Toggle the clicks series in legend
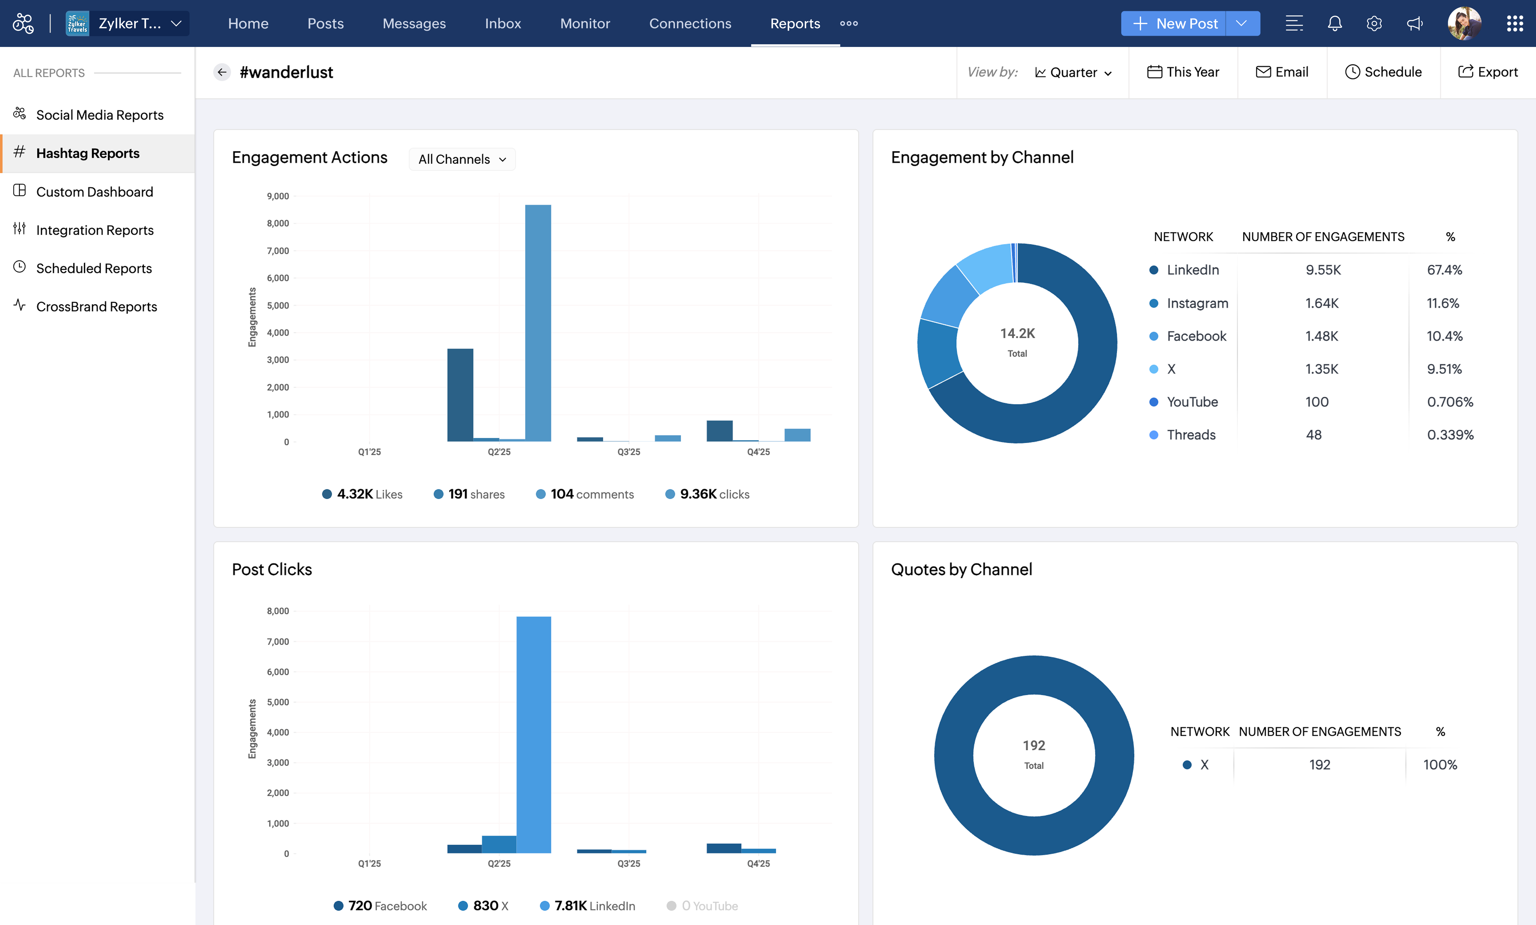 click(x=707, y=494)
